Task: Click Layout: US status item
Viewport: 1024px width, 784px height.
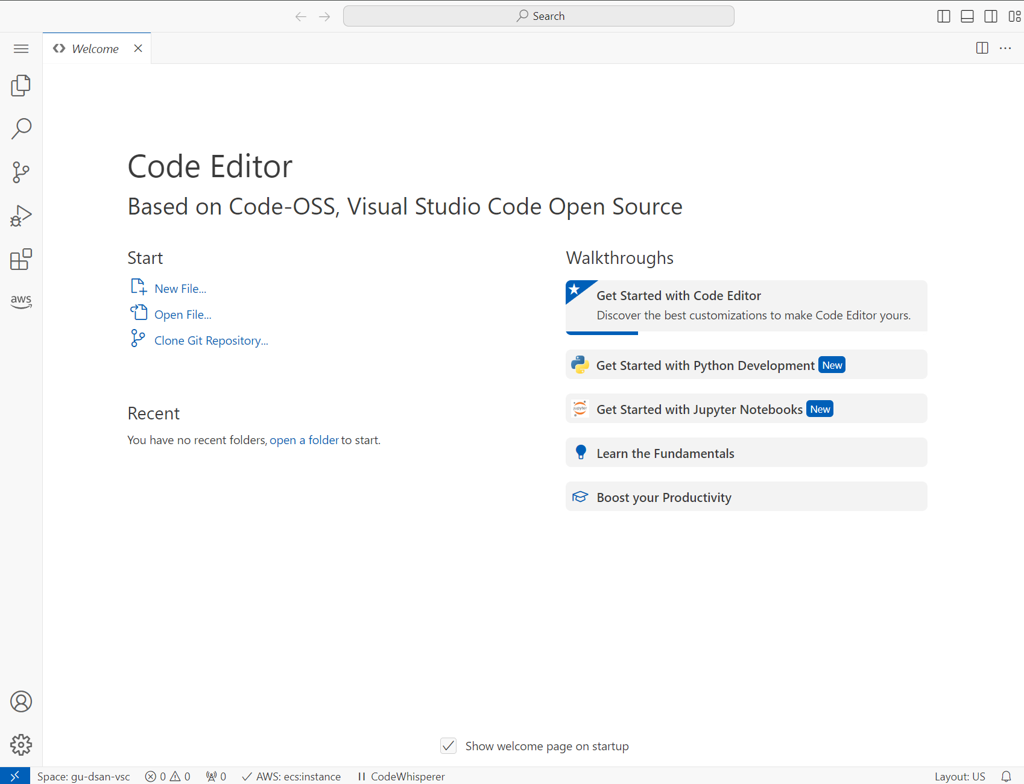Action: click(x=959, y=776)
